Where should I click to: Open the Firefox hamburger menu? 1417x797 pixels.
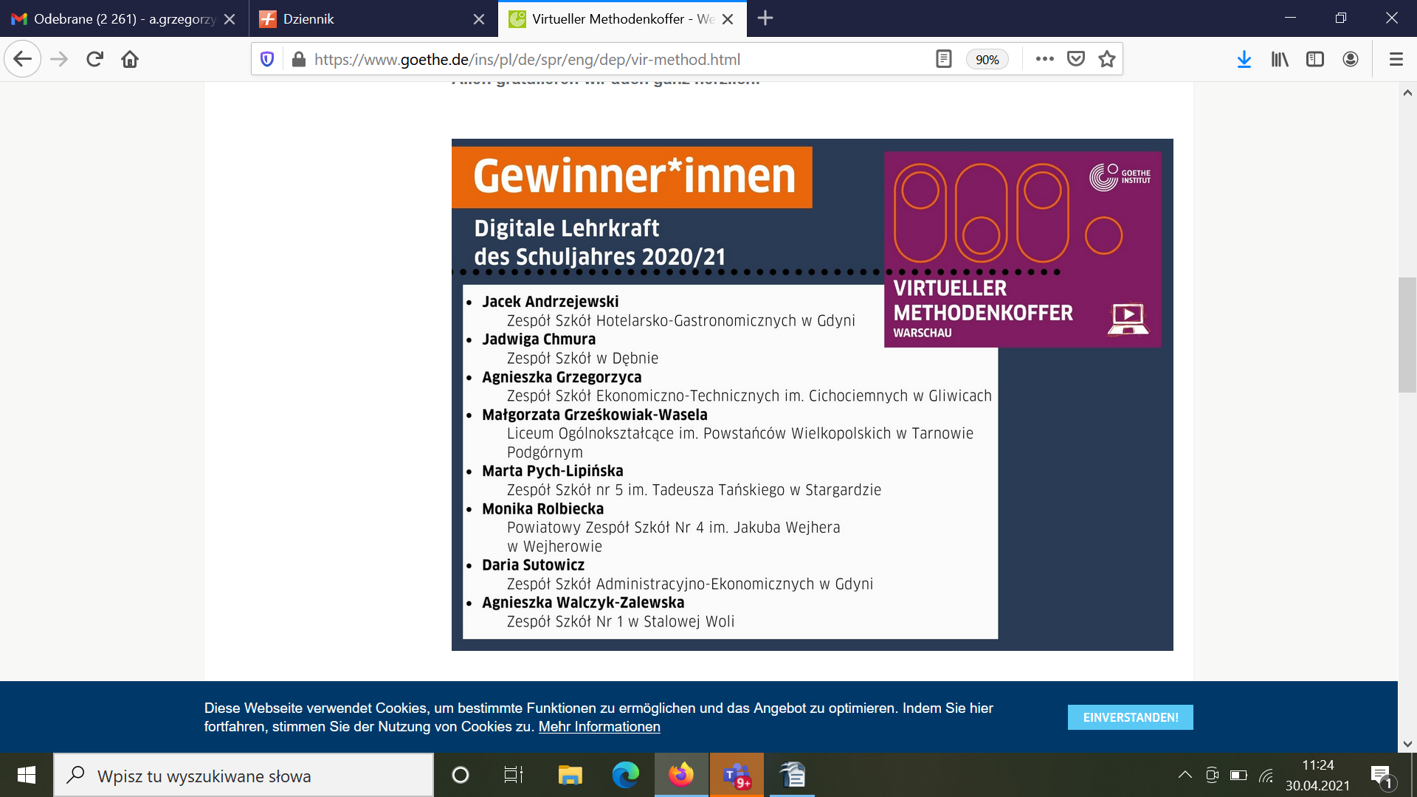click(x=1396, y=59)
